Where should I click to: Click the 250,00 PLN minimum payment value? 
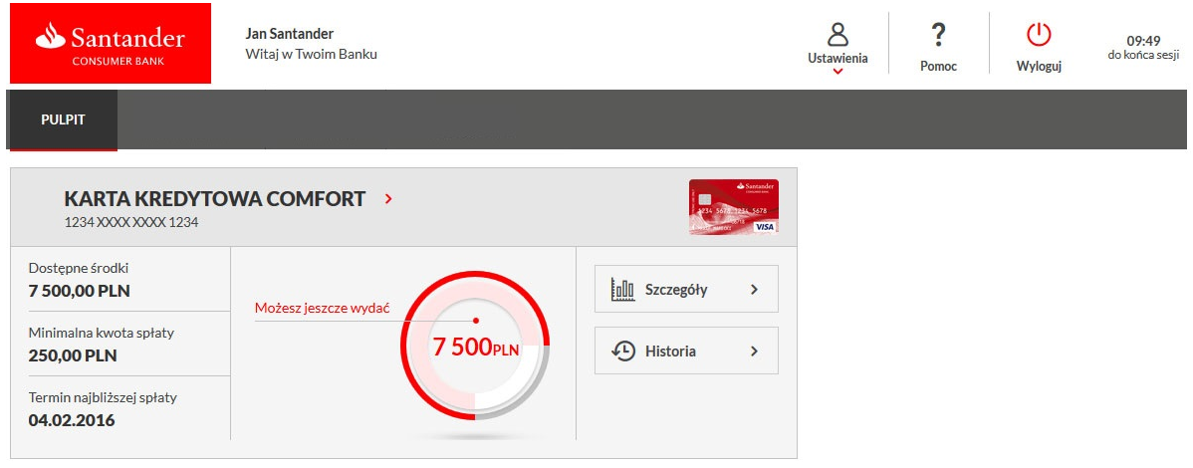(x=73, y=355)
